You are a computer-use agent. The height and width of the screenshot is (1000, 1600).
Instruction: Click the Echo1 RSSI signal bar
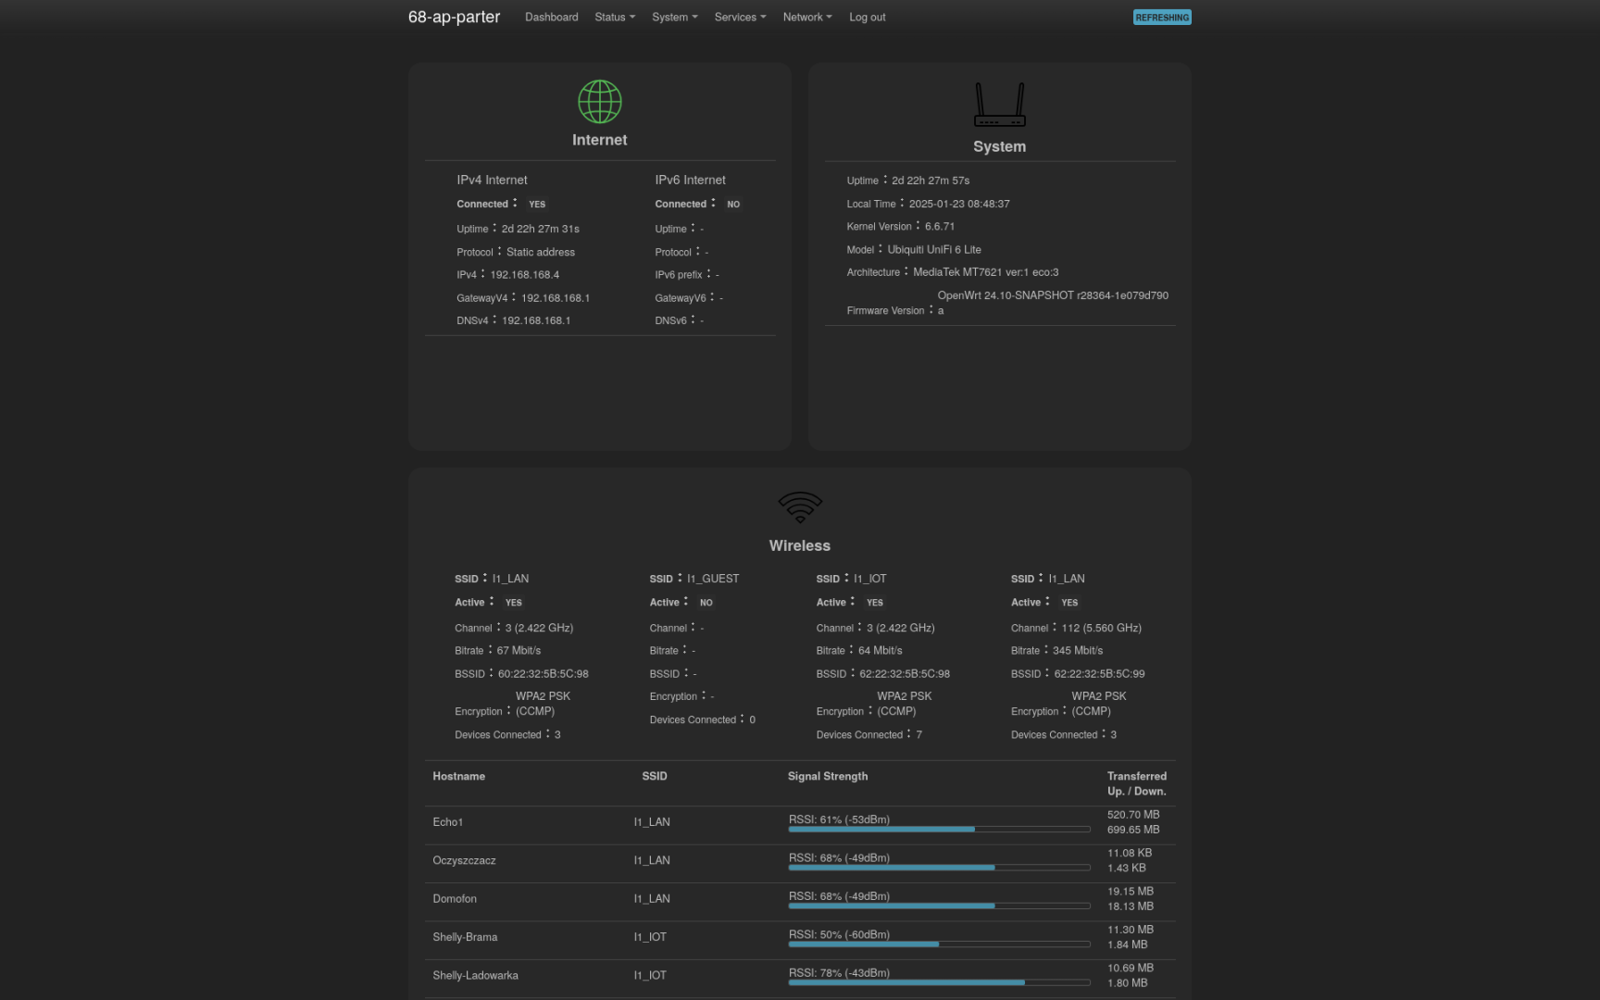[938, 829]
